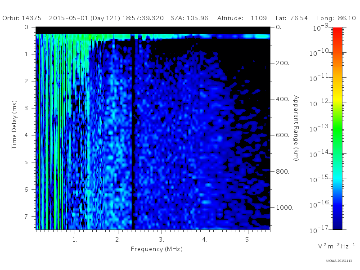Click the dark vertical gap near 2.35 MHz
The image size is (360, 270).
point(133,133)
